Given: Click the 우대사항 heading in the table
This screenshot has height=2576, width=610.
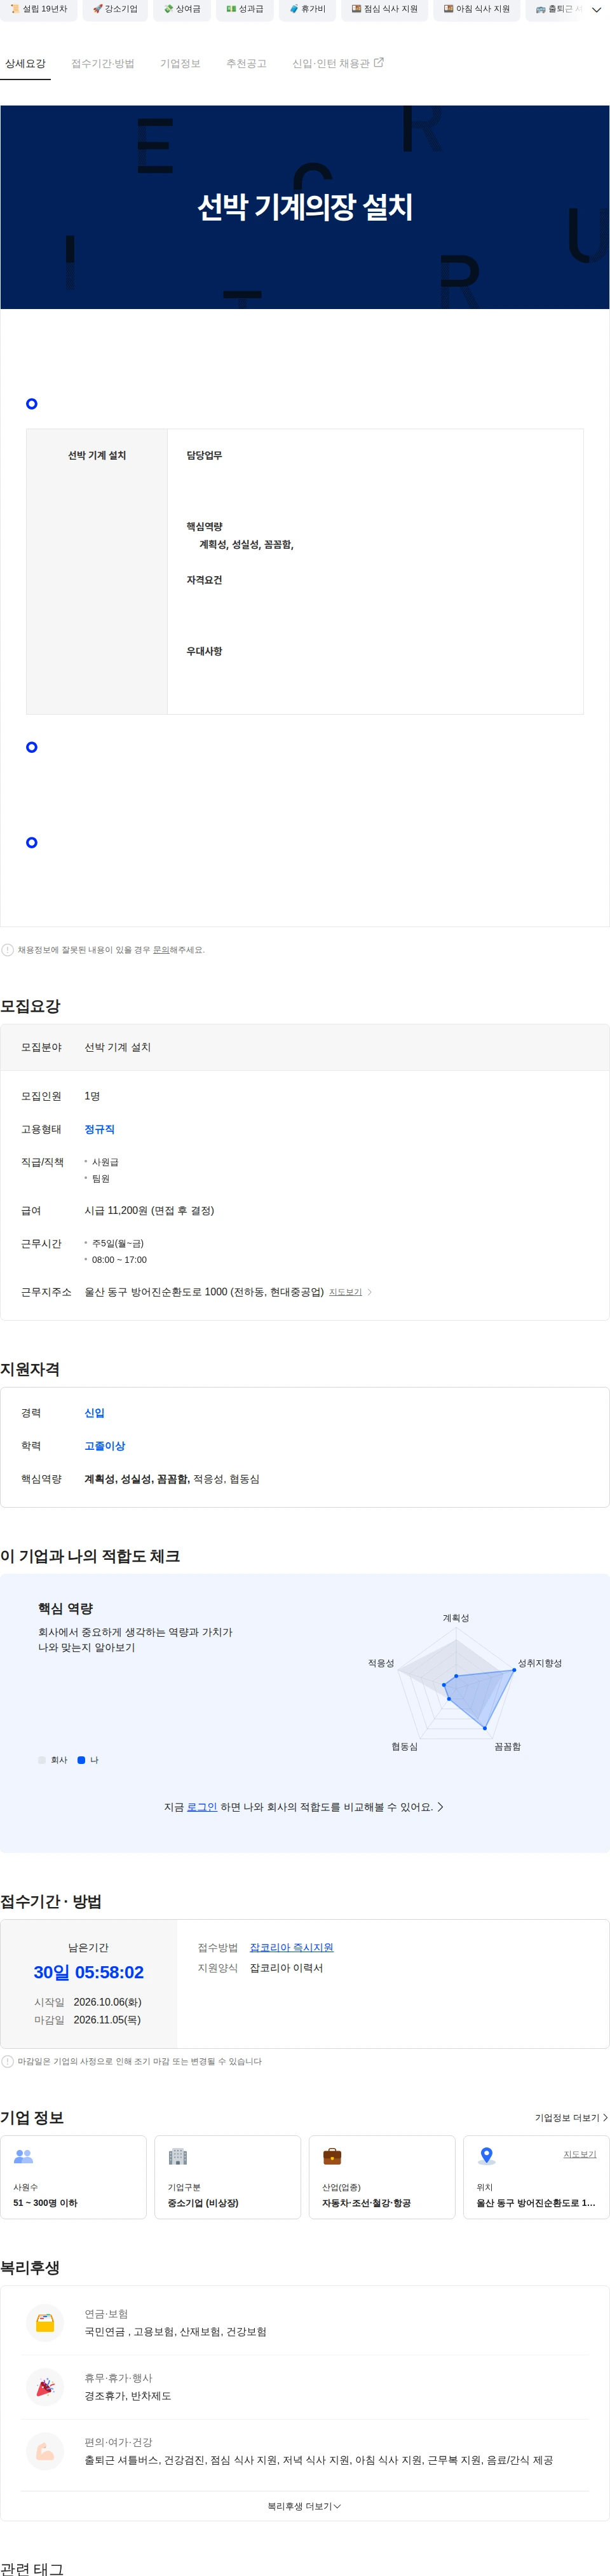Looking at the screenshot, I should tap(204, 652).
